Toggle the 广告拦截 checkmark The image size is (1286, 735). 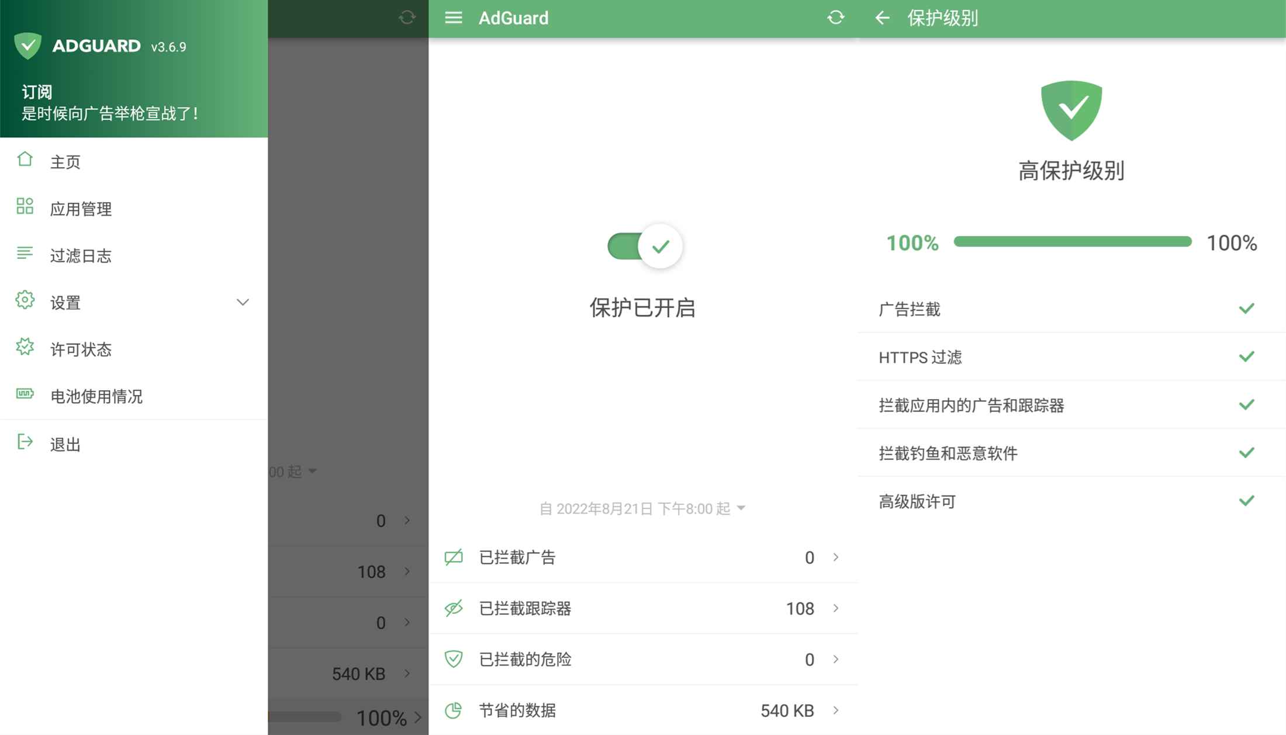coord(1247,308)
